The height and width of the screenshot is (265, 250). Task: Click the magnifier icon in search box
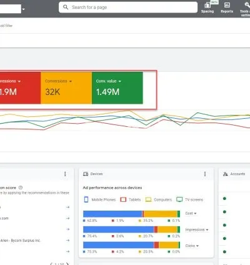coord(66,7)
